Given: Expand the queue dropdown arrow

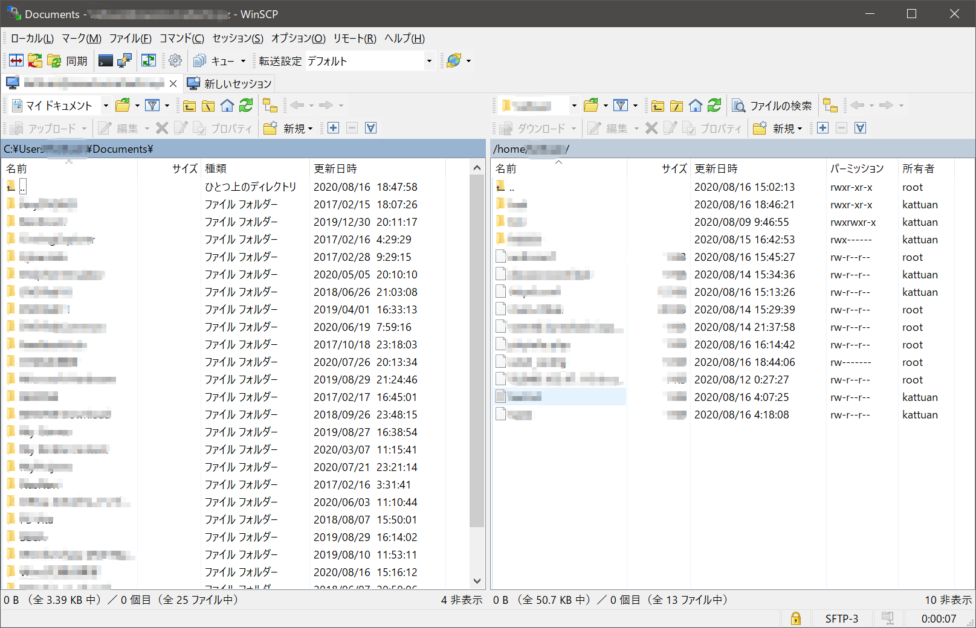Looking at the screenshot, I should pyautogui.click(x=243, y=61).
